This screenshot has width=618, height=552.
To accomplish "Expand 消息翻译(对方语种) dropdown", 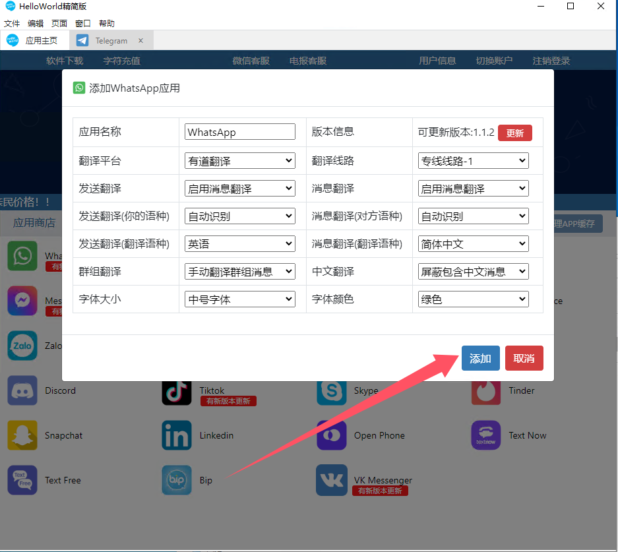I will pos(473,216).
